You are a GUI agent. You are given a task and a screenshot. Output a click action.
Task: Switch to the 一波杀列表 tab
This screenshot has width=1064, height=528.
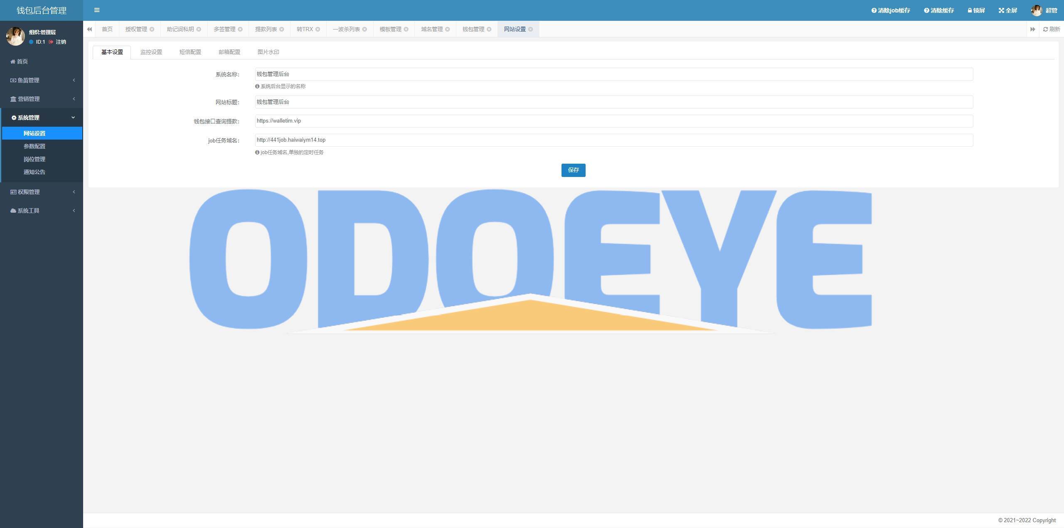click(347, 29)
